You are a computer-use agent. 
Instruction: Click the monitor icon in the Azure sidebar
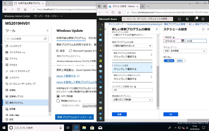coord(101,71)
